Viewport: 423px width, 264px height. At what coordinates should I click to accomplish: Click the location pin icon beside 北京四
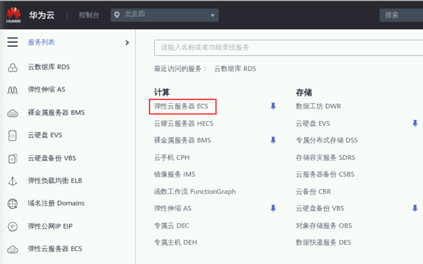(117, 15)
